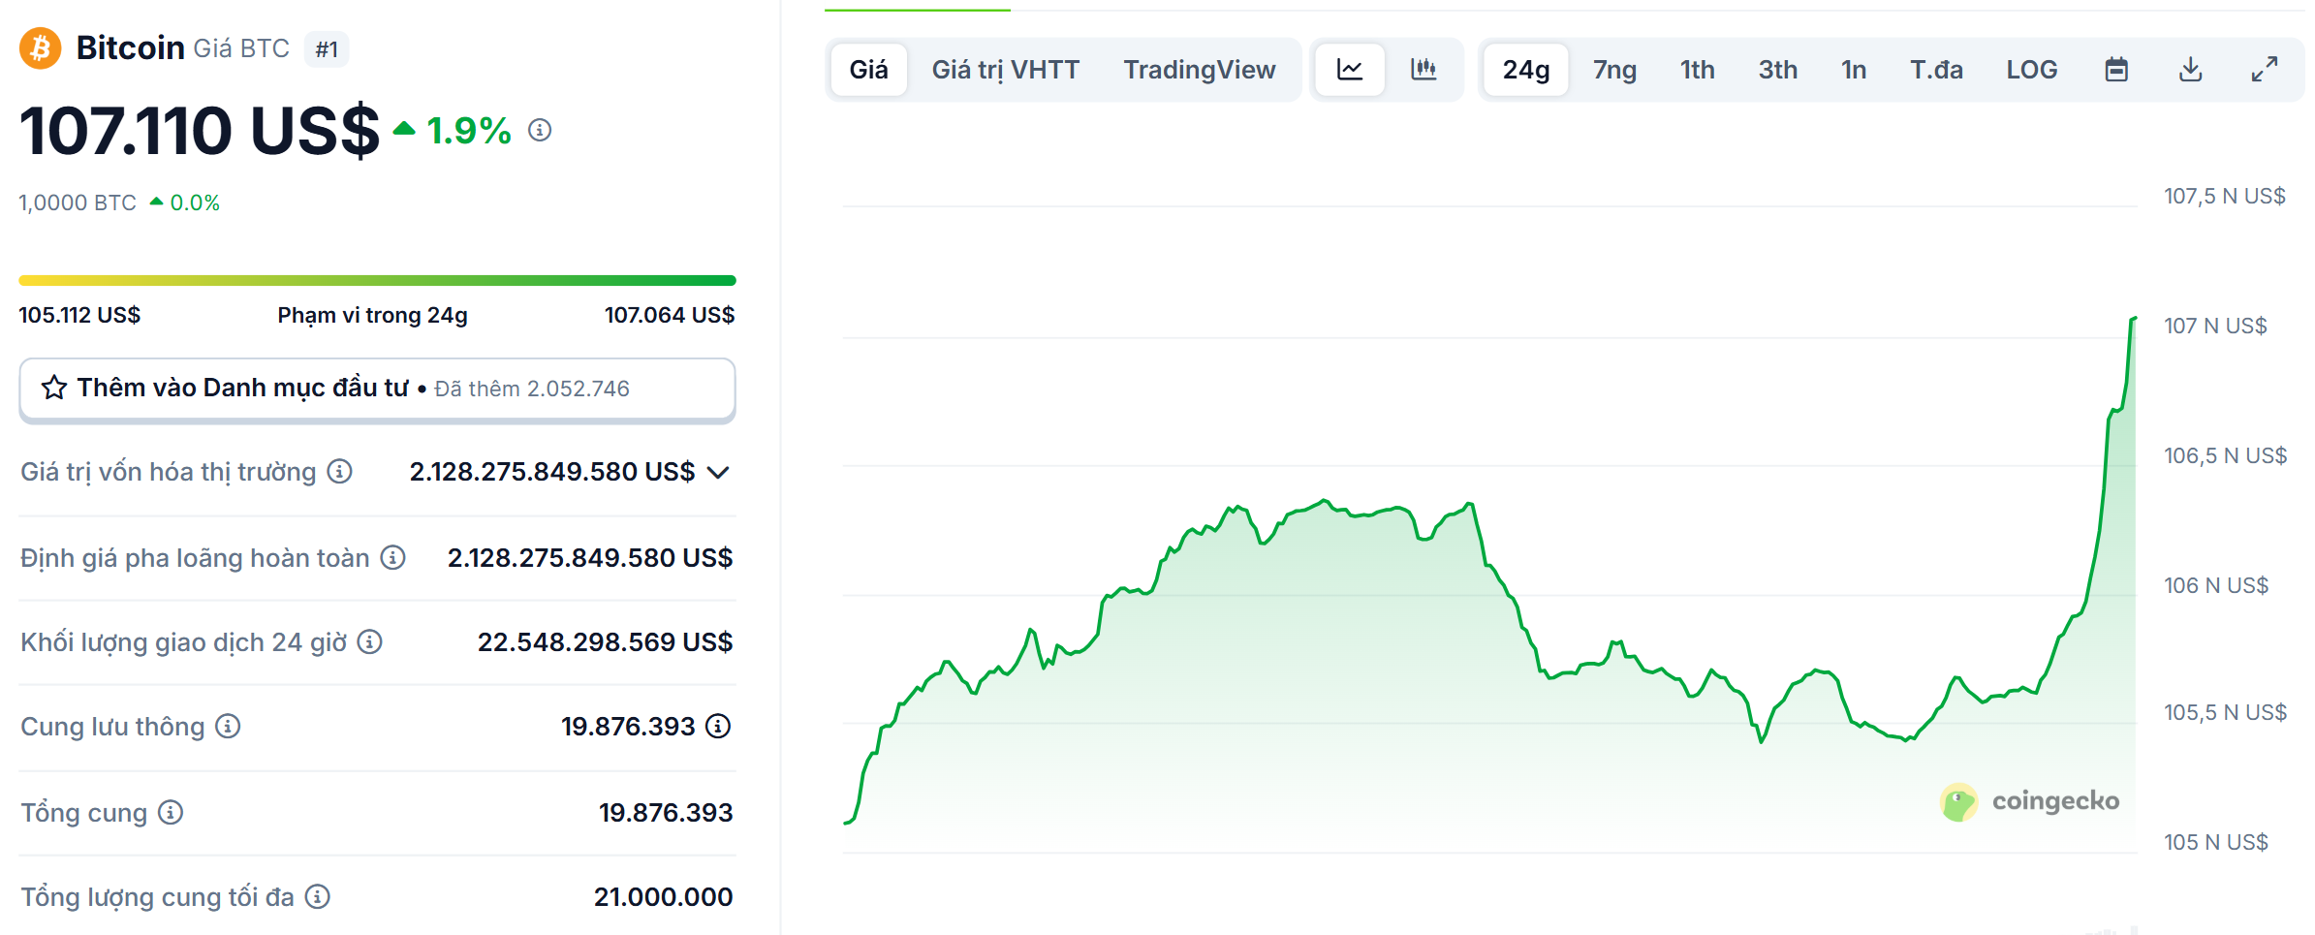The image size is (2315, 935).
Task: Click Thêm vào Danh mục đầu tư button
Action: tap(377, 390)
